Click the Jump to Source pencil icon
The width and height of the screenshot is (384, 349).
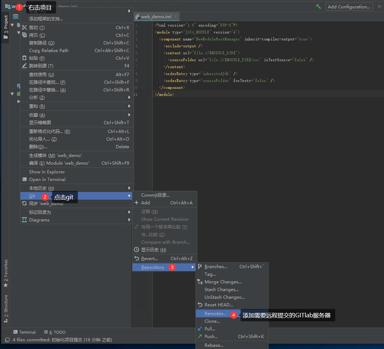click(x=24, y=66)
